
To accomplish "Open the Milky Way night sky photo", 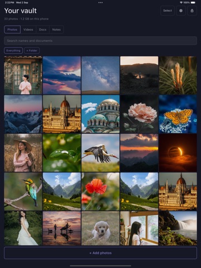I will tap(100, 75).
